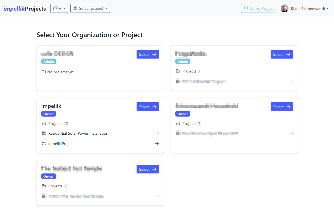
Task: Click arrow next to impellikProjects project
Action: [x=157, y=144]
